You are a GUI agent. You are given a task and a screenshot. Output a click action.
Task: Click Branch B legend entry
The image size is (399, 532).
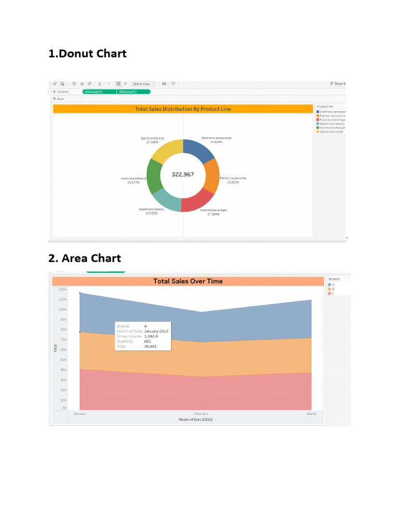[331, 289]
